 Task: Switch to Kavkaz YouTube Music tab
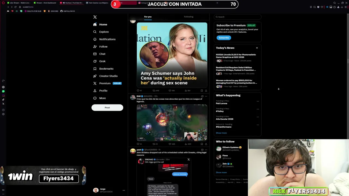72,3
